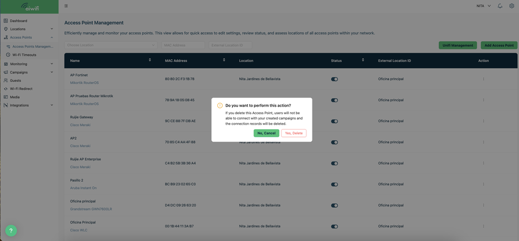
Task: Open settings gear icon
Action: (x=512, y=6)
